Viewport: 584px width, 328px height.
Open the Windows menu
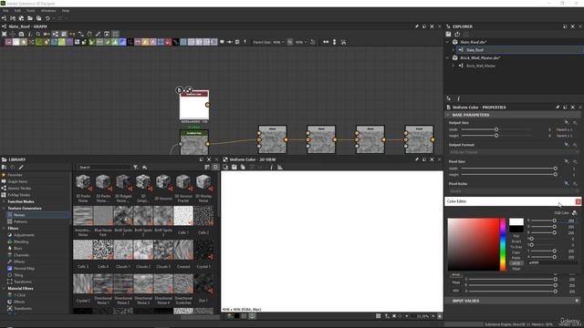pyautogui.click(x=48, y=11)
